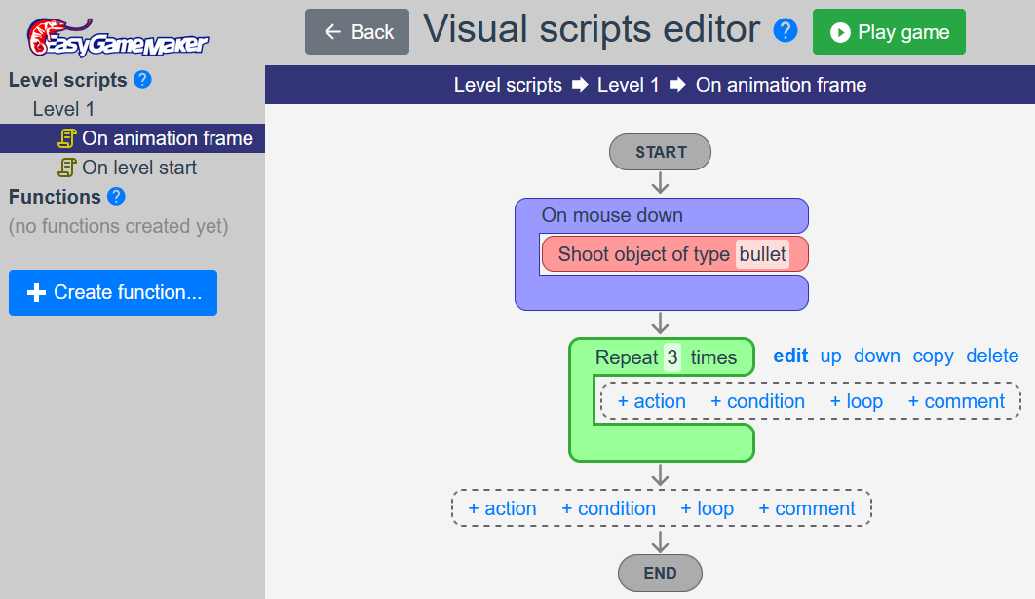Screen dimensions: 1035x599
Task: Click Level scripts in the breadcrumb bar
Action: pyautogui.click(x=508, y=85)
